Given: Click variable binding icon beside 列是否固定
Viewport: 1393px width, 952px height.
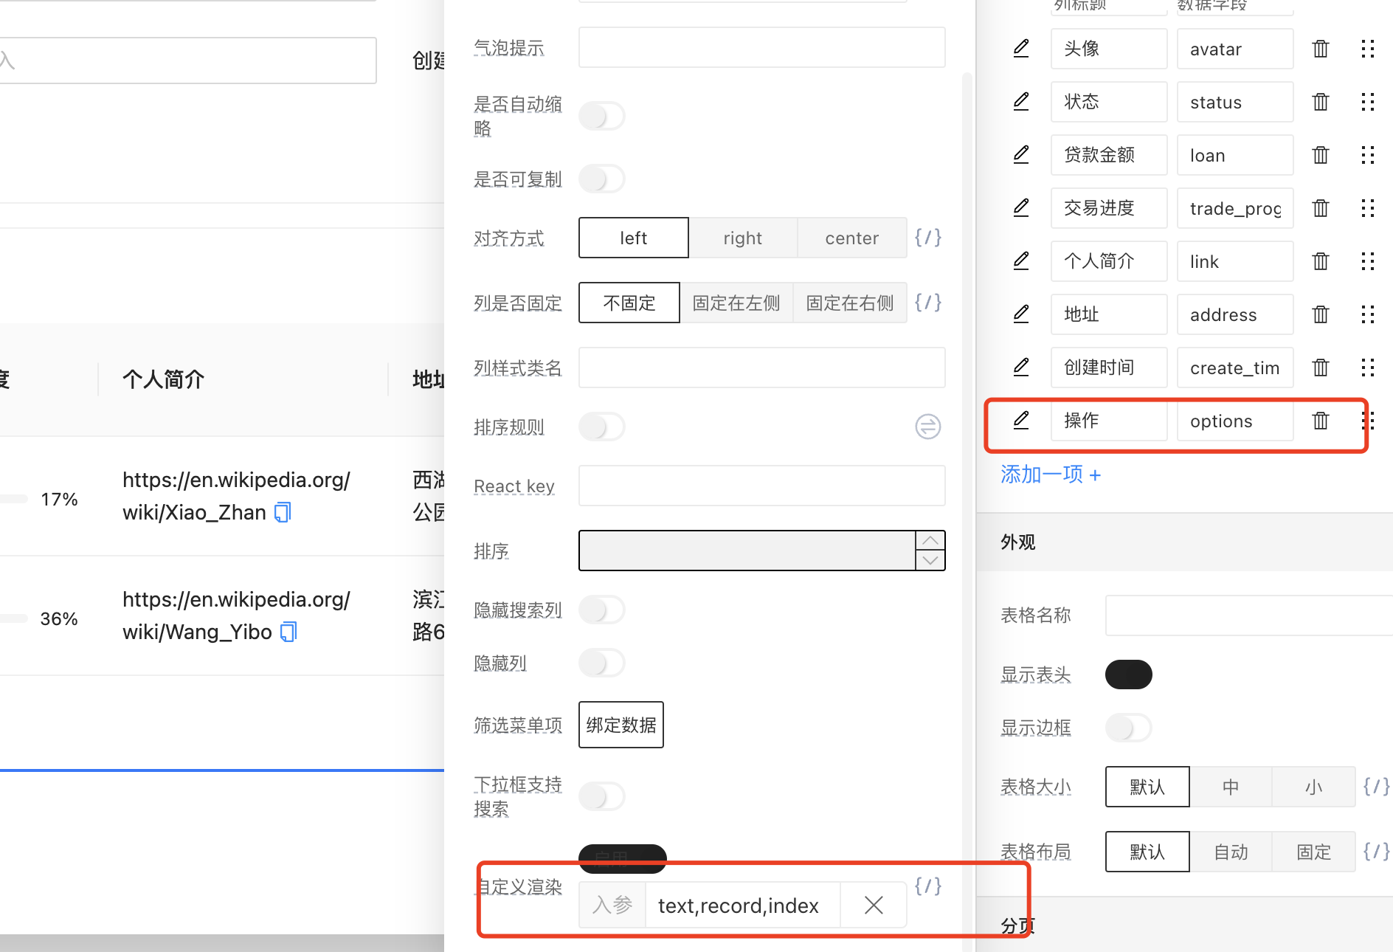Looking at the screenshot, I should click(928, 303).
